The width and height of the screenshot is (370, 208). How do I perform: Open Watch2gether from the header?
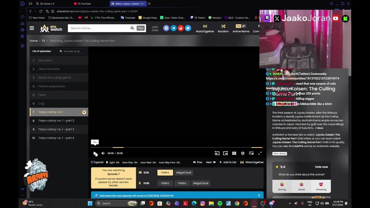(x=205, y=28)
